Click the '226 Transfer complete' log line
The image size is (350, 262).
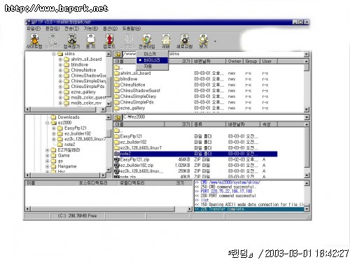[249, 209]
